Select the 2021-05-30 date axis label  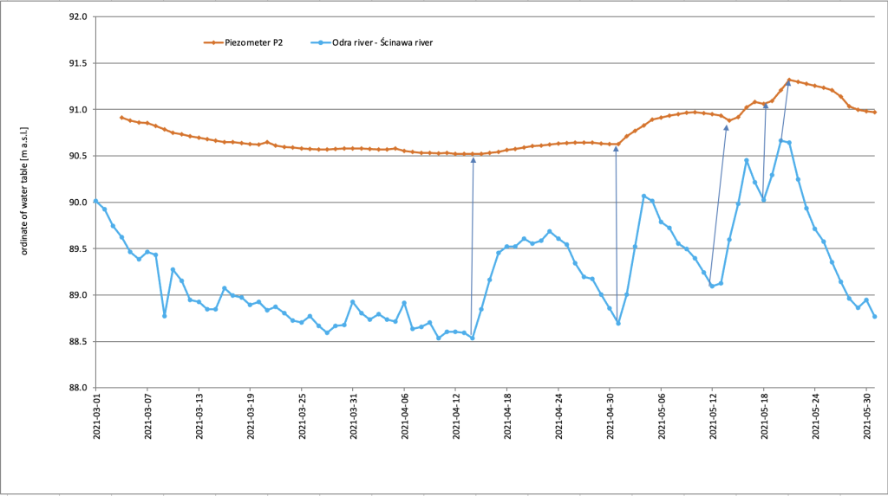coord(866,416)
